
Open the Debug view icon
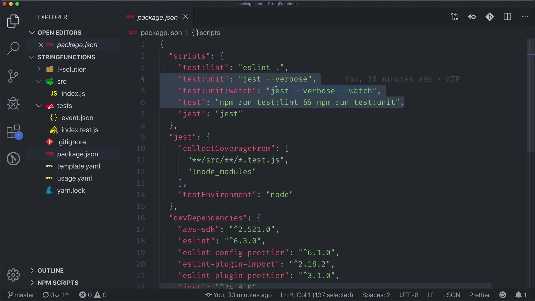point(13,104)
